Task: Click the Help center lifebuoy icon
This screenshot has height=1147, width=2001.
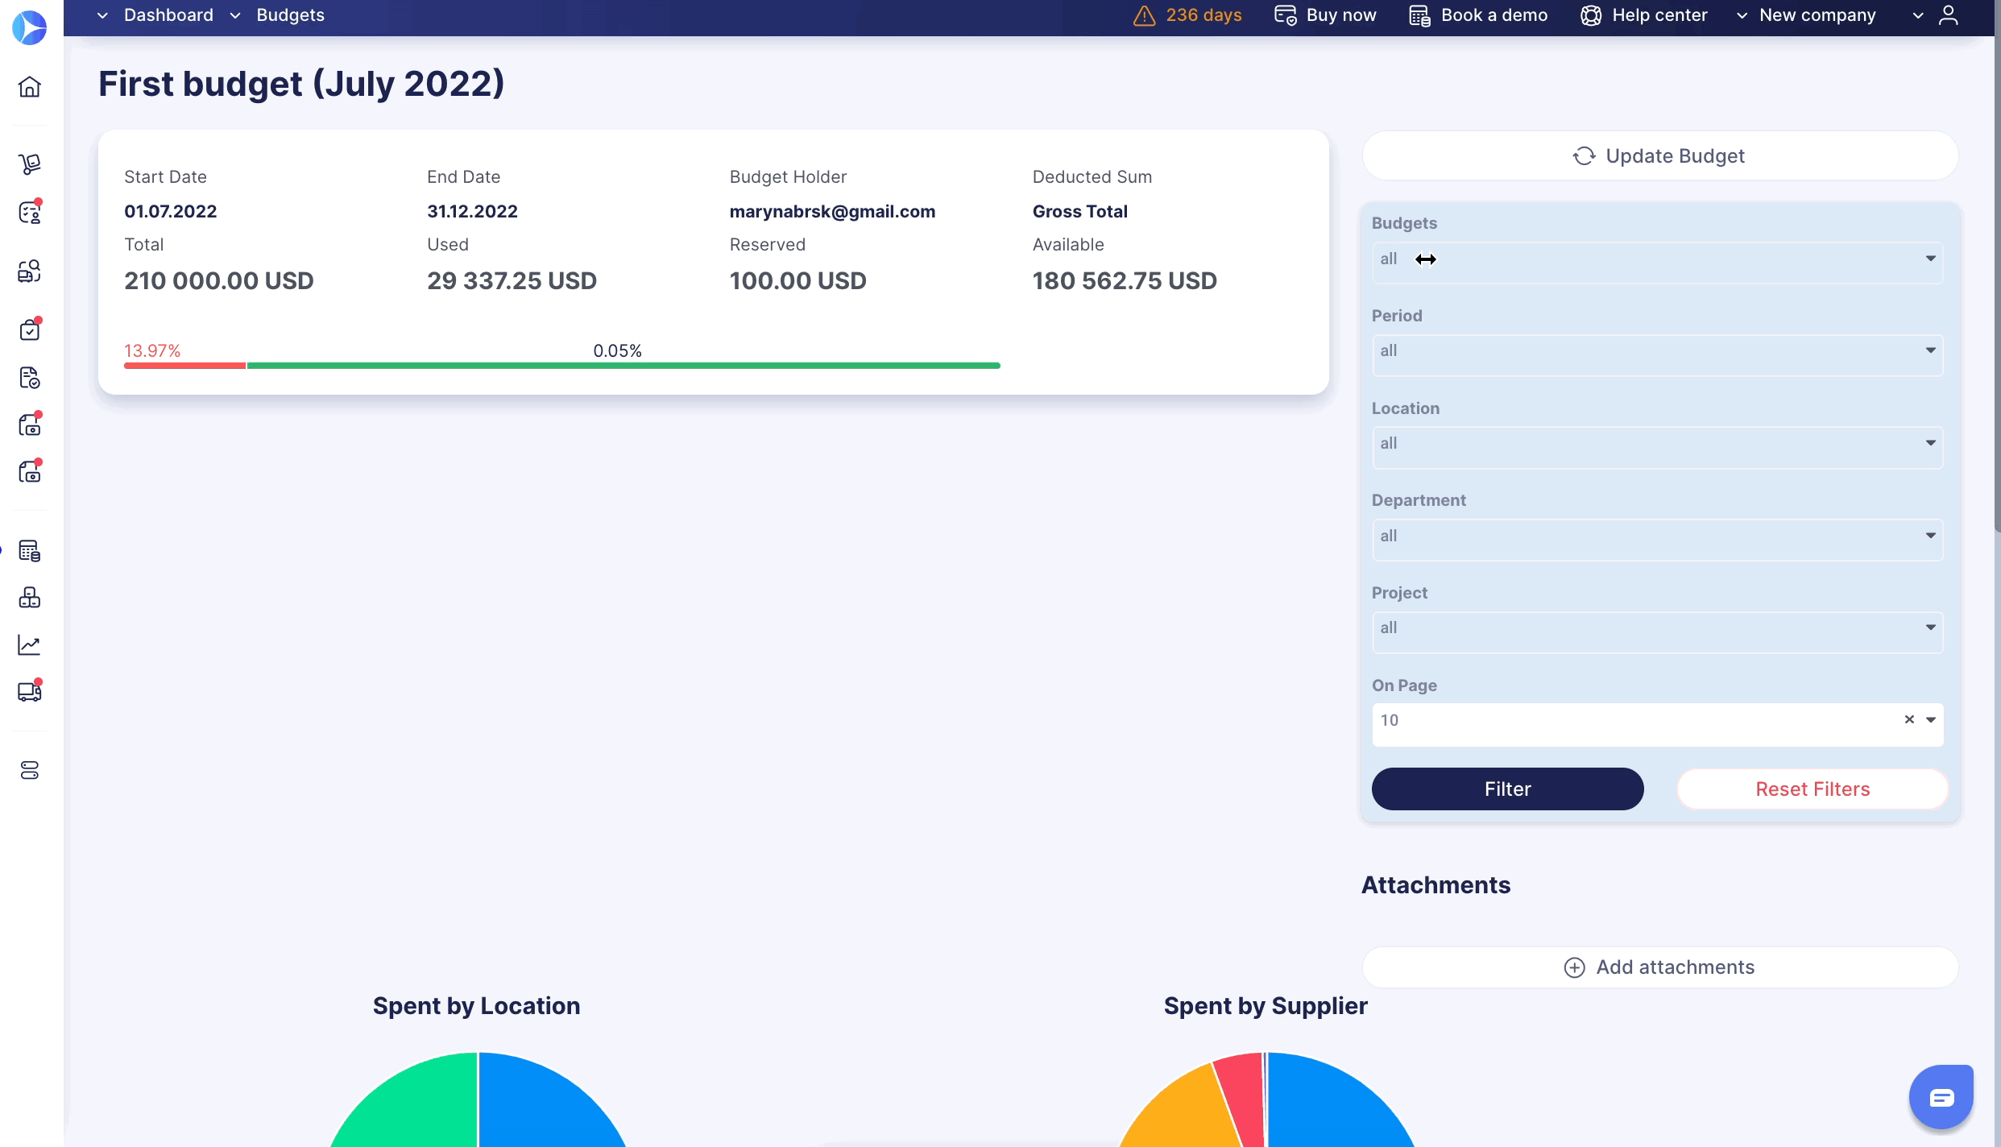Action: pos(1591,15)
